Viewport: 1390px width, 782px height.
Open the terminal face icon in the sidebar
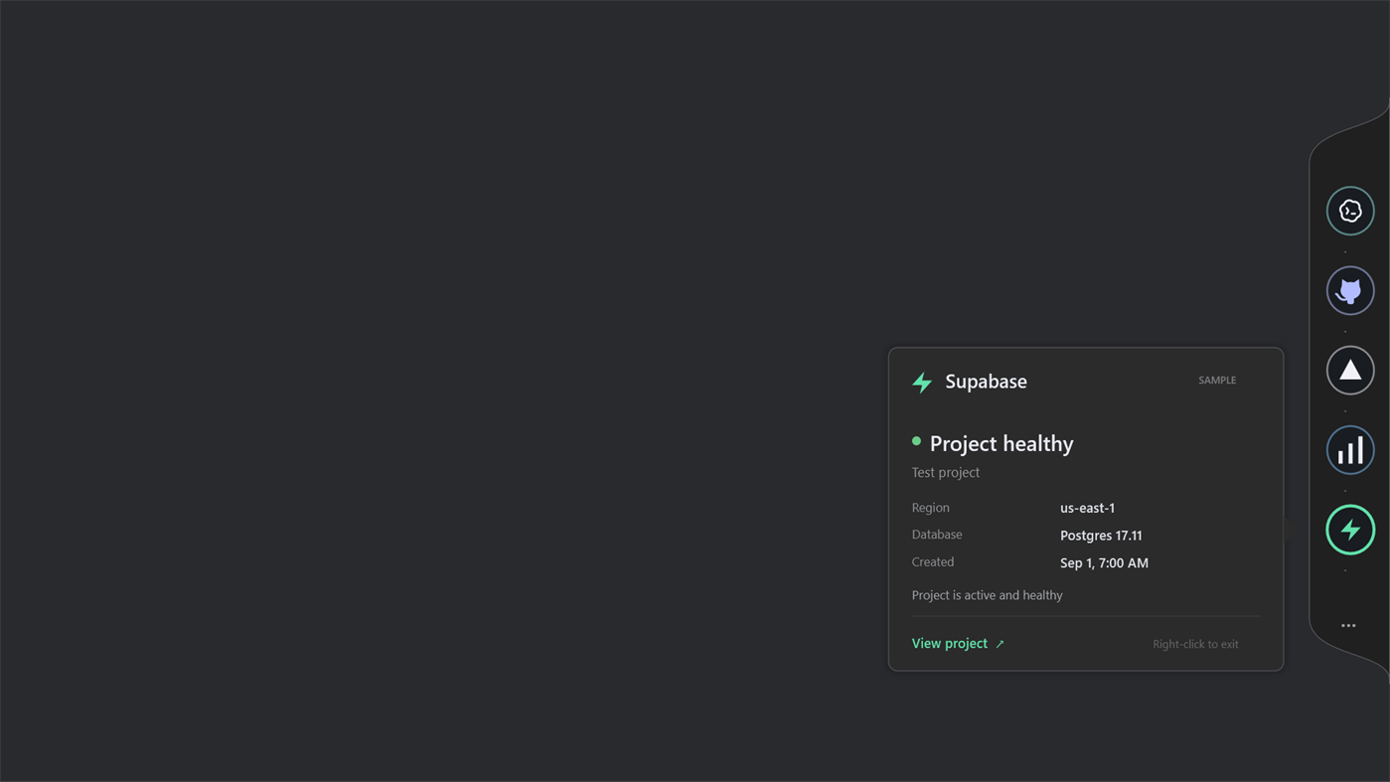1350,211
